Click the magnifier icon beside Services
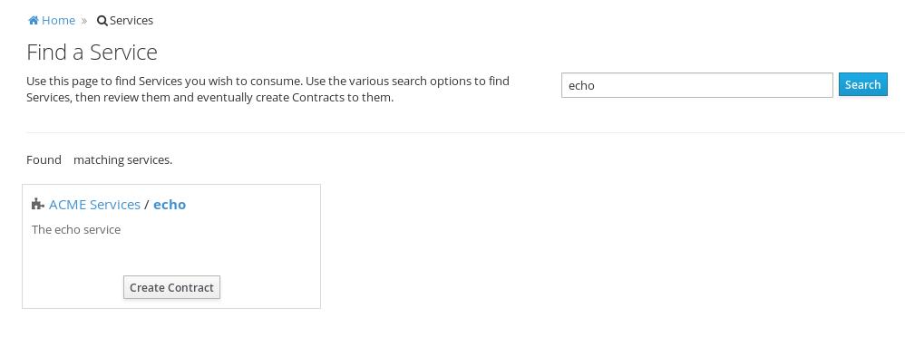The height and width of the screenshot is (337, 905). tap(102, 21)
